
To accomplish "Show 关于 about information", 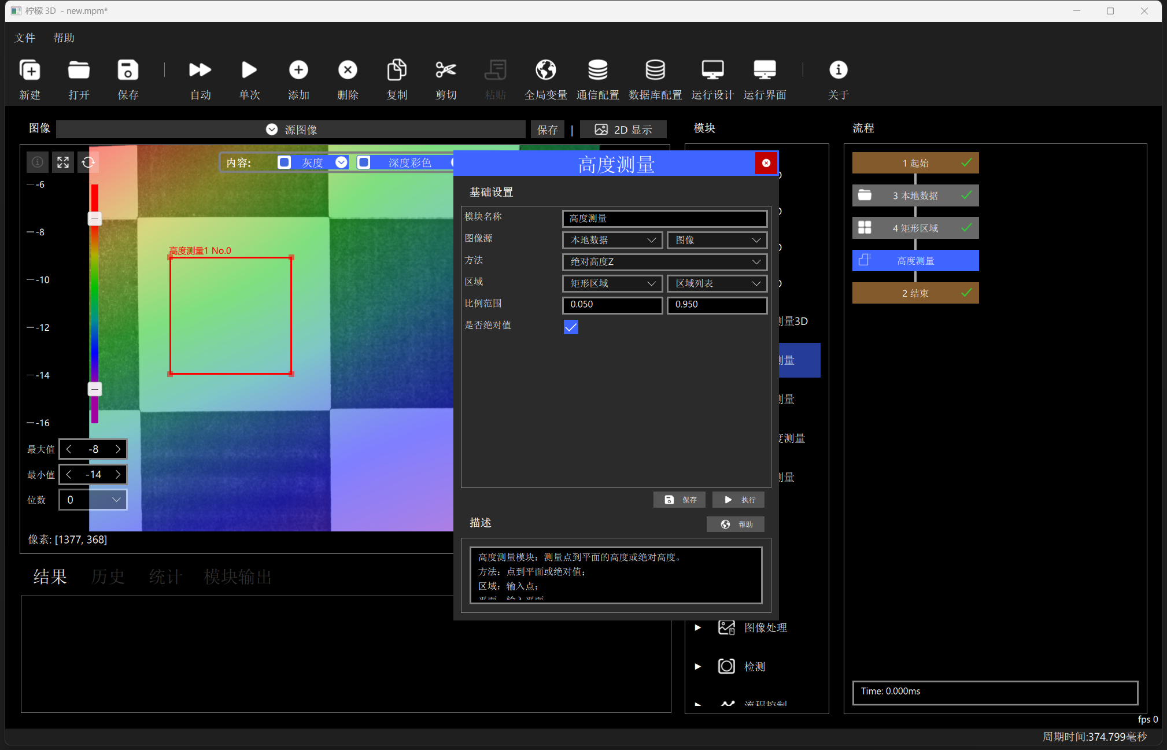I will point(838,71).
